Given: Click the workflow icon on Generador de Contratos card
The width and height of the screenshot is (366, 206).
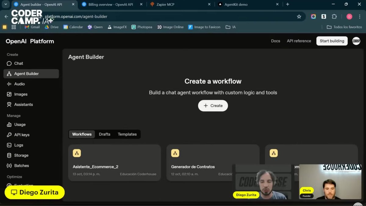Looking at the screenshot, I should click(x=175, y=153).
